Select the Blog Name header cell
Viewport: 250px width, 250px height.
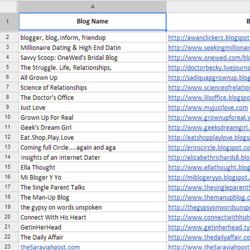pyautogui.click(x=92, y=21)
